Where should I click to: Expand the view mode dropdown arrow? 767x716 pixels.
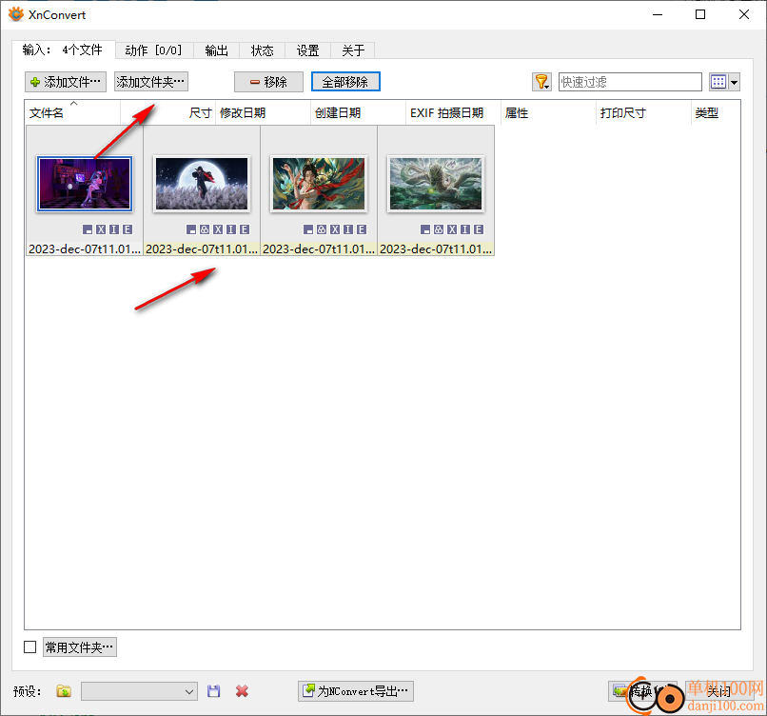pos(734,82)
